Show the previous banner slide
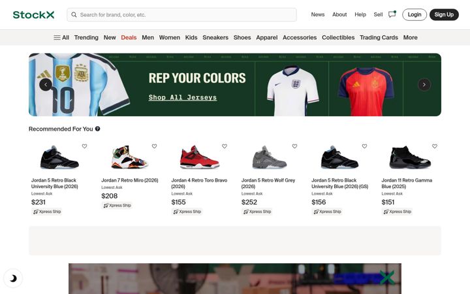The height and width of the screenshot is (294, 470). click(x=46, y=84)
